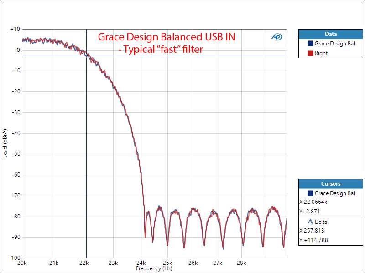Click the 20k frequency axis tick label
The width and height of the screenshot is (365, 273).
(22, 263)
